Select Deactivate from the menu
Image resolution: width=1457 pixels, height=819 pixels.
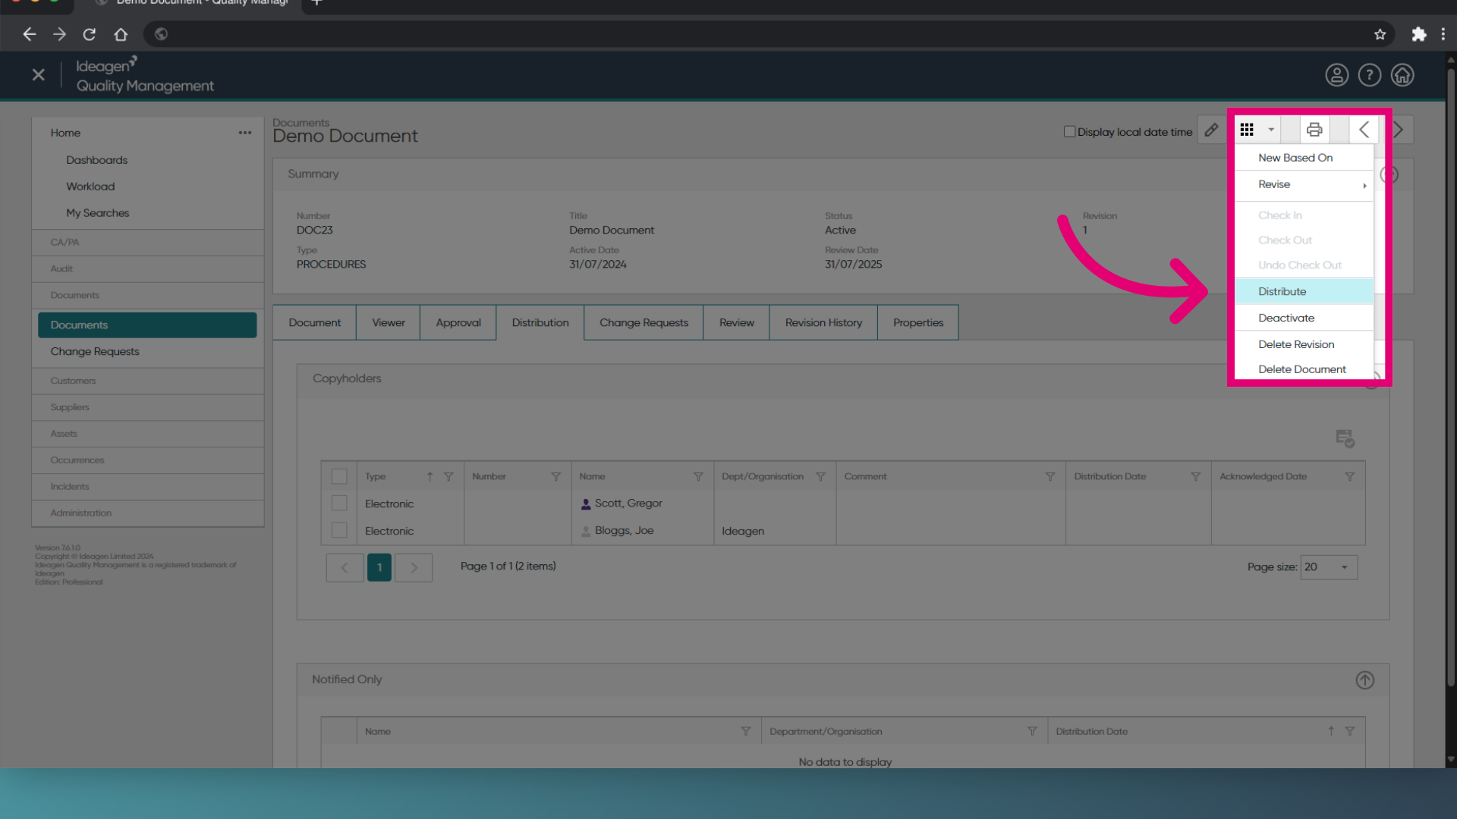click(1304, 318)
